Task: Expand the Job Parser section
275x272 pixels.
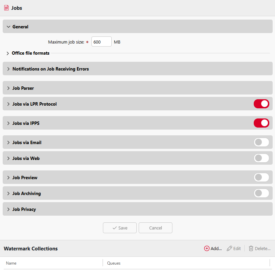Action: pyautogui.click(x=138, y=88)
